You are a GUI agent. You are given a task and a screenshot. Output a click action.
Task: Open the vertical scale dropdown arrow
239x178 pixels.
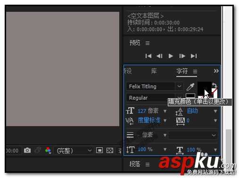coord(165,150)
